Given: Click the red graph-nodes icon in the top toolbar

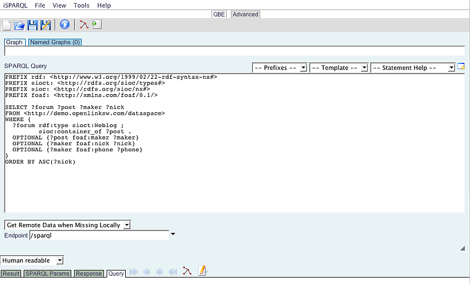Looking at the screenshot, I should (84, 25).
